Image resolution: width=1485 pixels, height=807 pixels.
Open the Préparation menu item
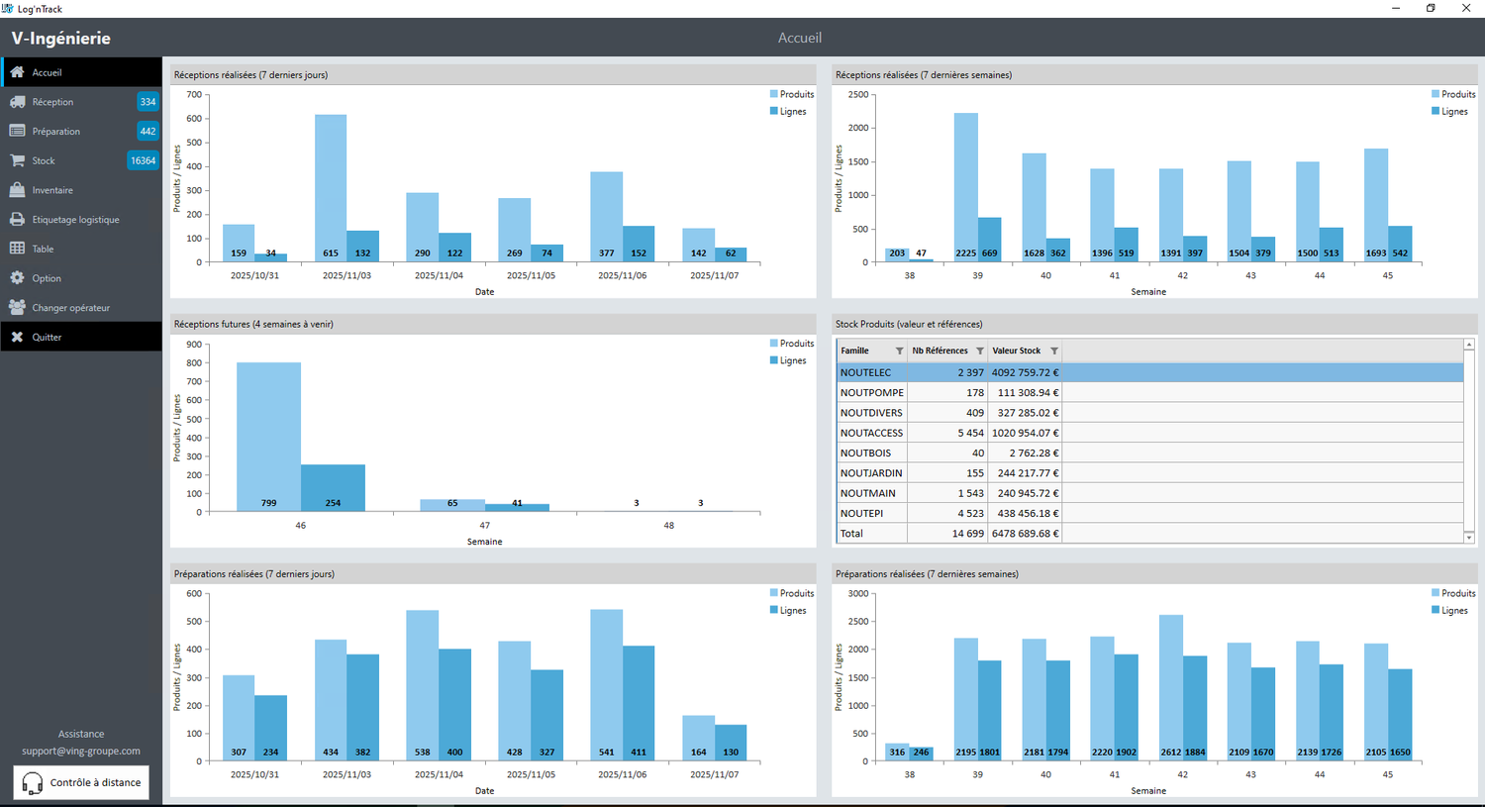tap(56, 132)
